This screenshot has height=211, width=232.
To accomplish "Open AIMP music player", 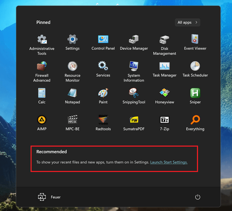I will [42, 123].
